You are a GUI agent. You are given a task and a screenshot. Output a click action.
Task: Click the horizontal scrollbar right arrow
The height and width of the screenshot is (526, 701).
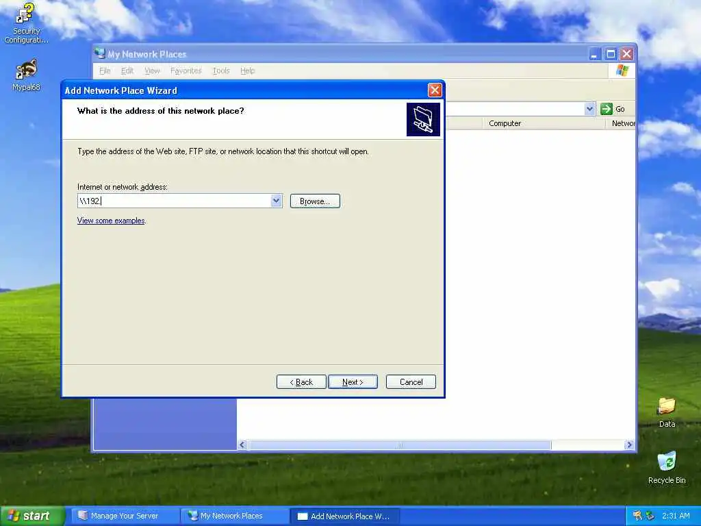point(629,445)
